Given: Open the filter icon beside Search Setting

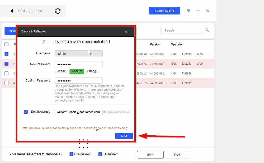Looking at the screenshot, I should [188, 11].
